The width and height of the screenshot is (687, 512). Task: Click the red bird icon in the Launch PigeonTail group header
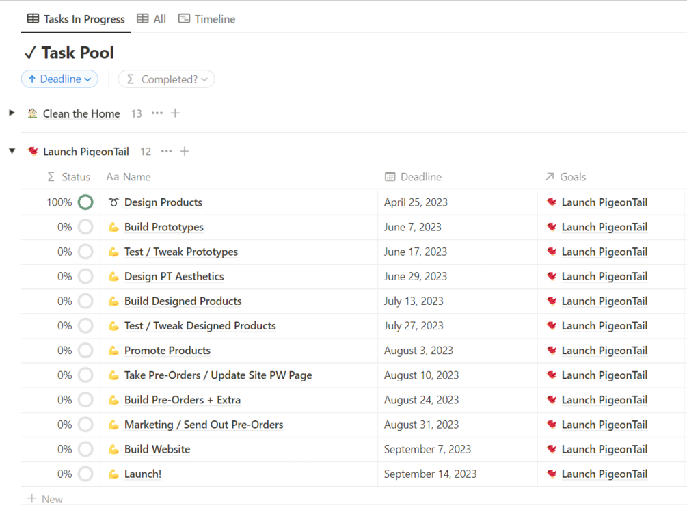pos(33,152)
